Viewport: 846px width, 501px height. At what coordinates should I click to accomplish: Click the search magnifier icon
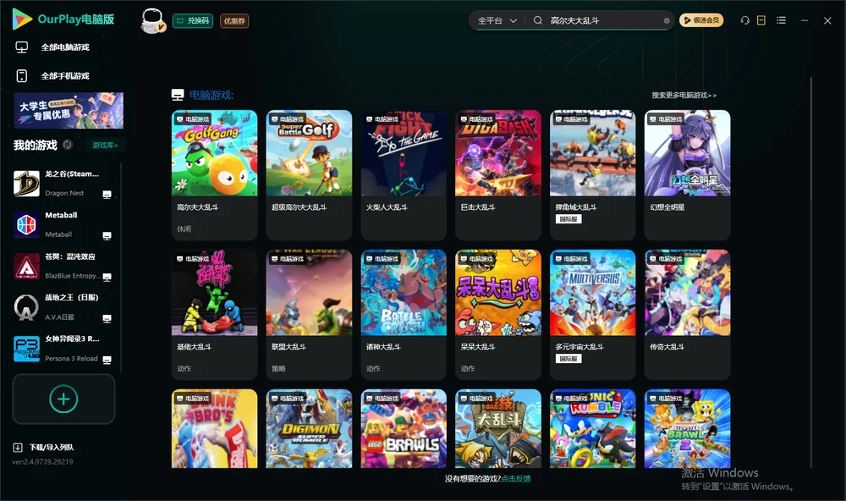[538, 20]
